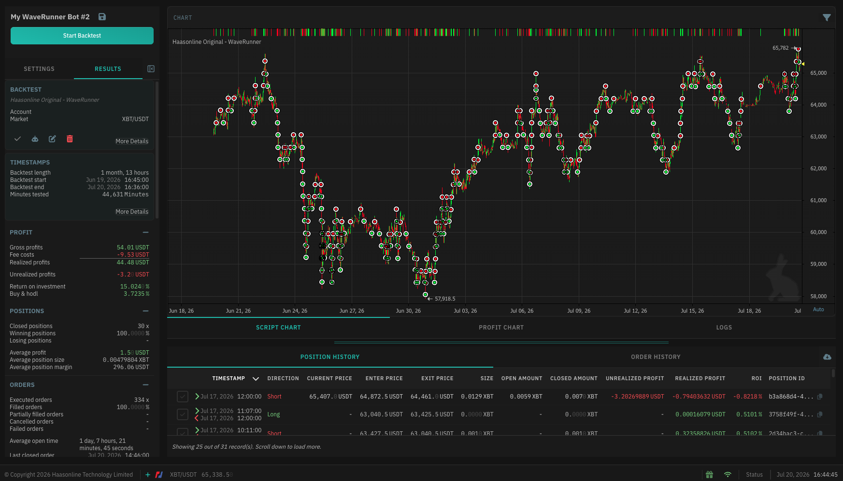The image size is (843, 481).
Task: Collapse the PROFIT section
Action: coord(145,233)
